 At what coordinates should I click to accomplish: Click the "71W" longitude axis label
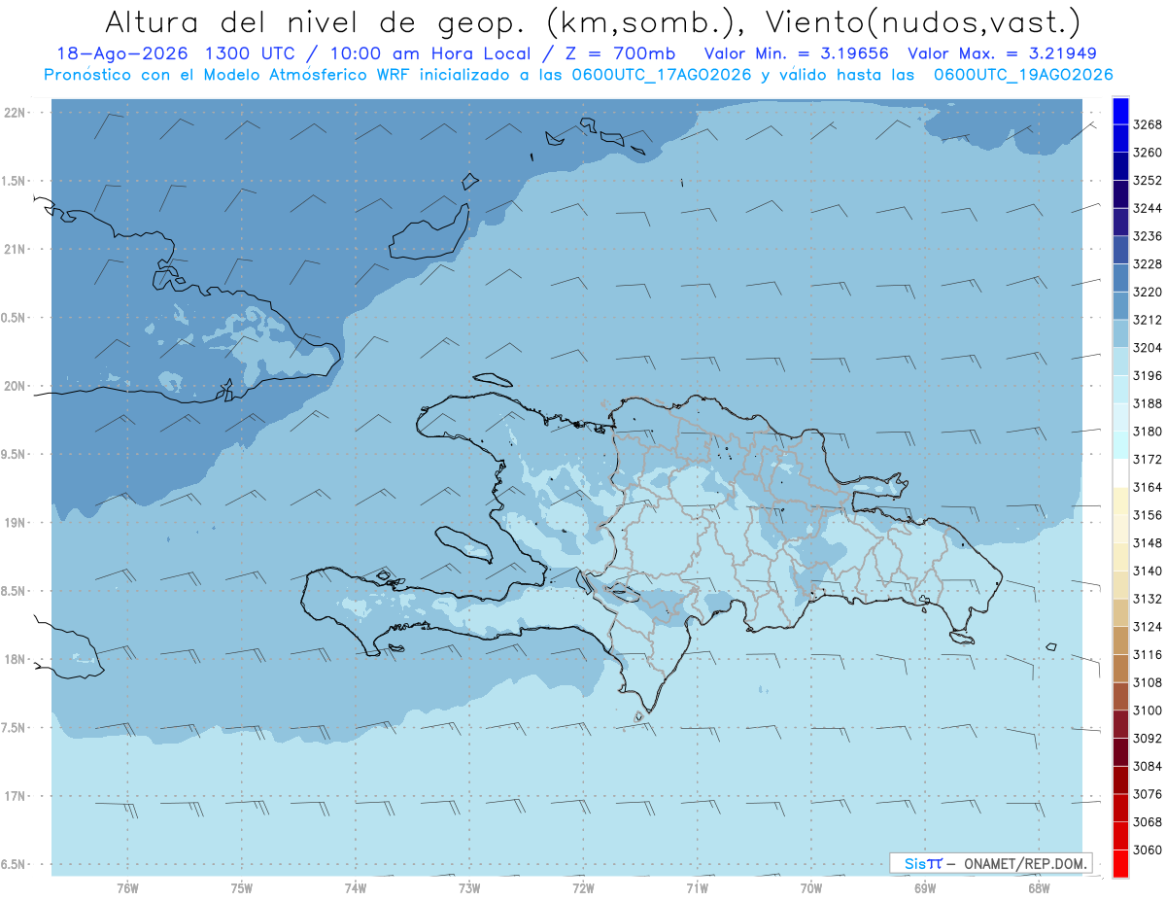click(x=697, y=888)
